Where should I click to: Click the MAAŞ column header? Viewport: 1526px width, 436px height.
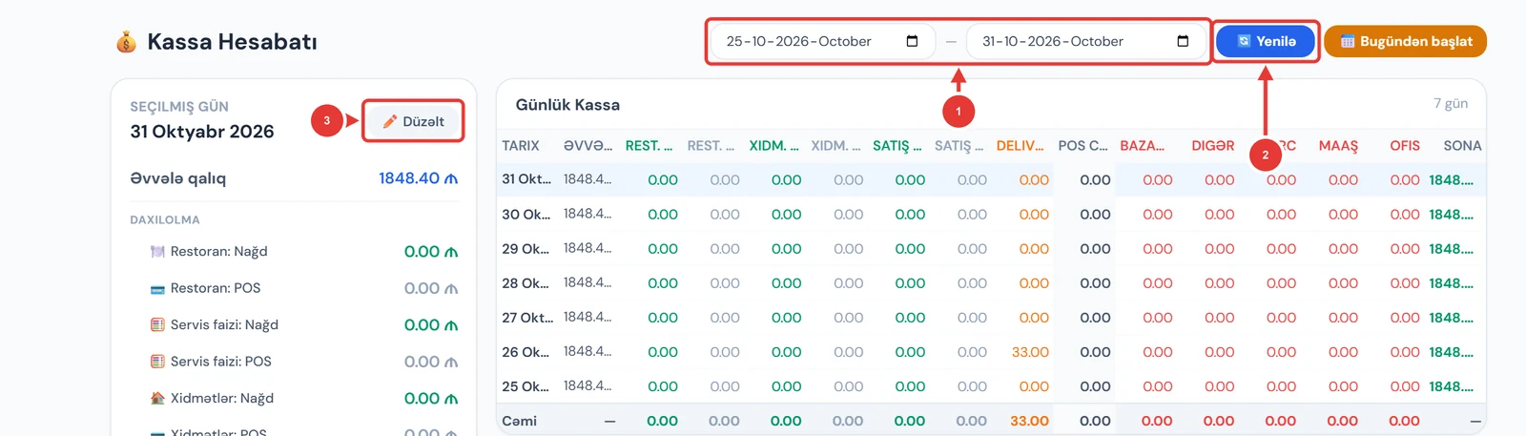(1338, 146)
